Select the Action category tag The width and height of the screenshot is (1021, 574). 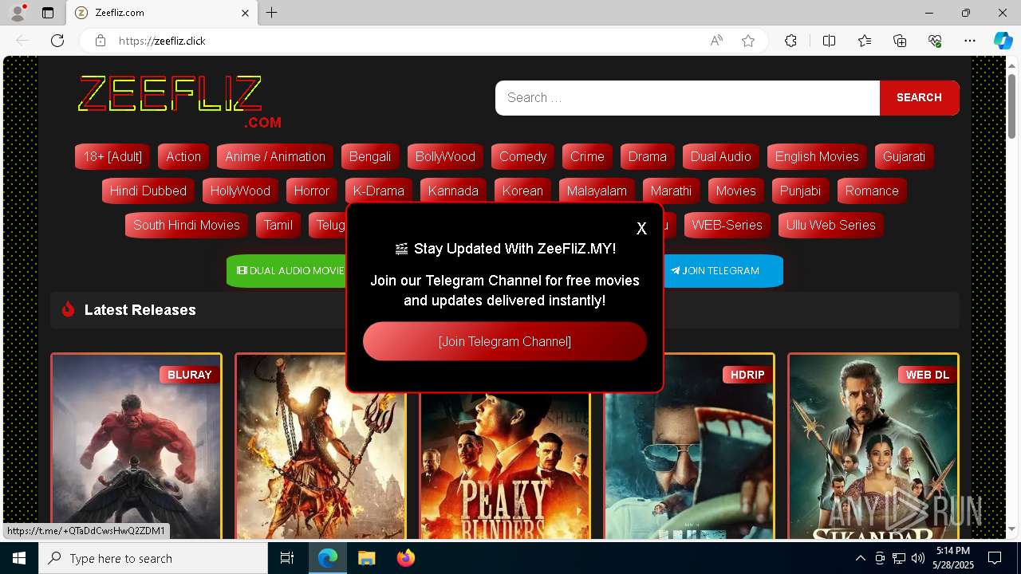[183, 156]
